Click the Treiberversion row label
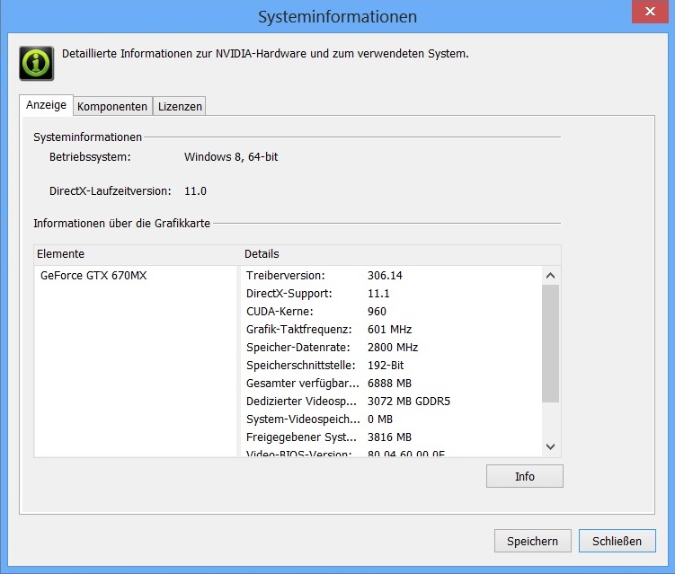 (286, 276)
